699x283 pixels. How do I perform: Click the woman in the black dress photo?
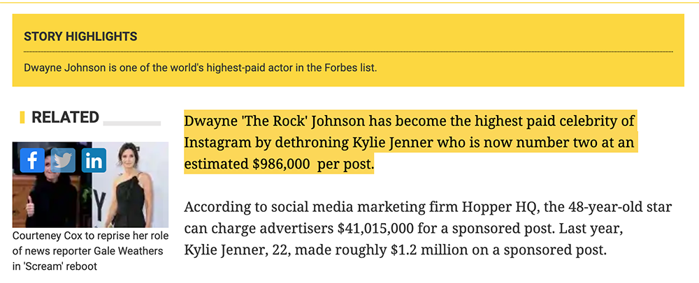point(130,185)
